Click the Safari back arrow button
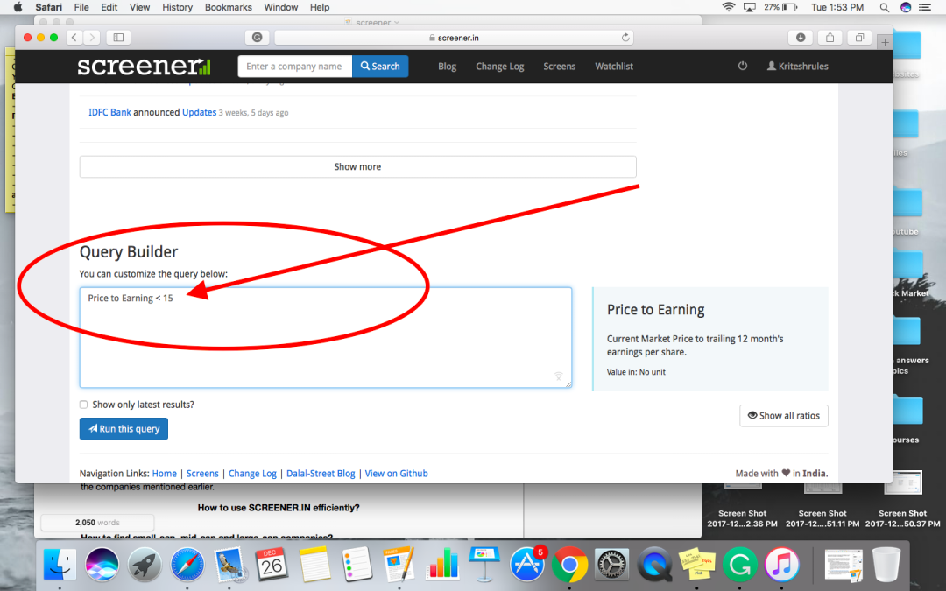Image resolution: width=946 pixels, height=591 pixels. coord(74,38)
